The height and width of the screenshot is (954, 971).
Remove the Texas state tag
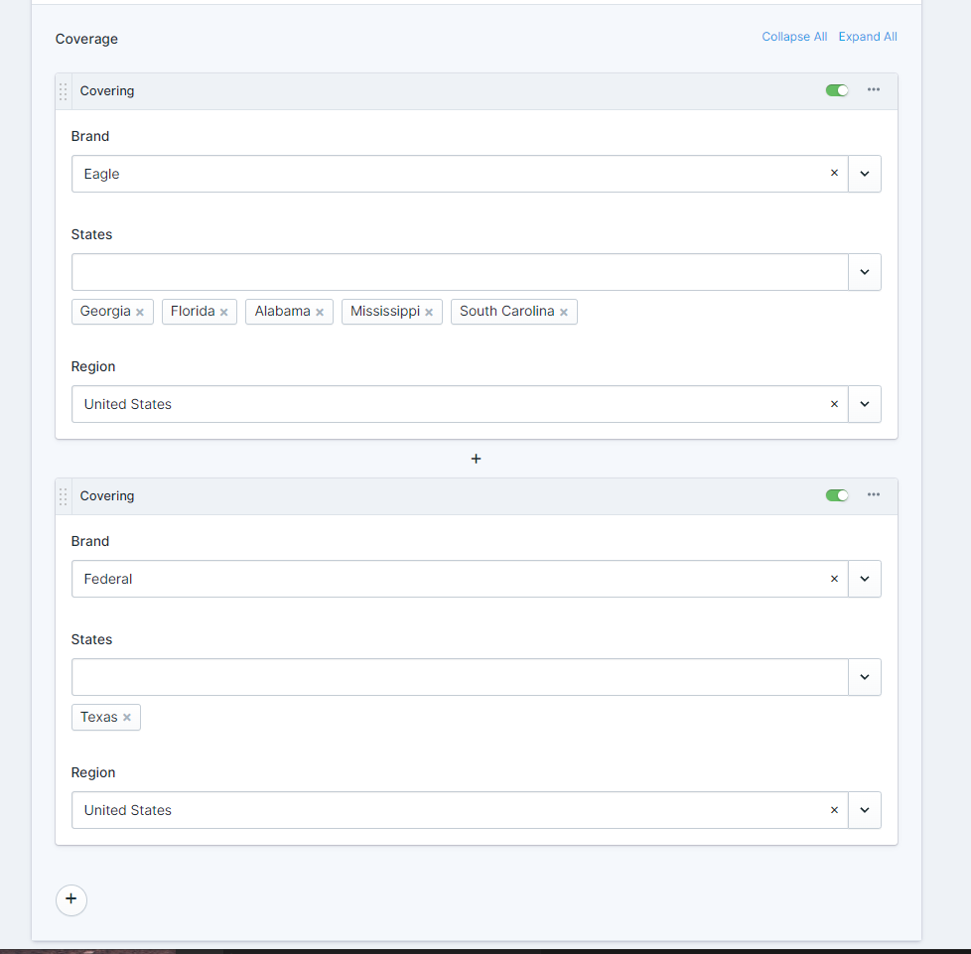(127, 718)
